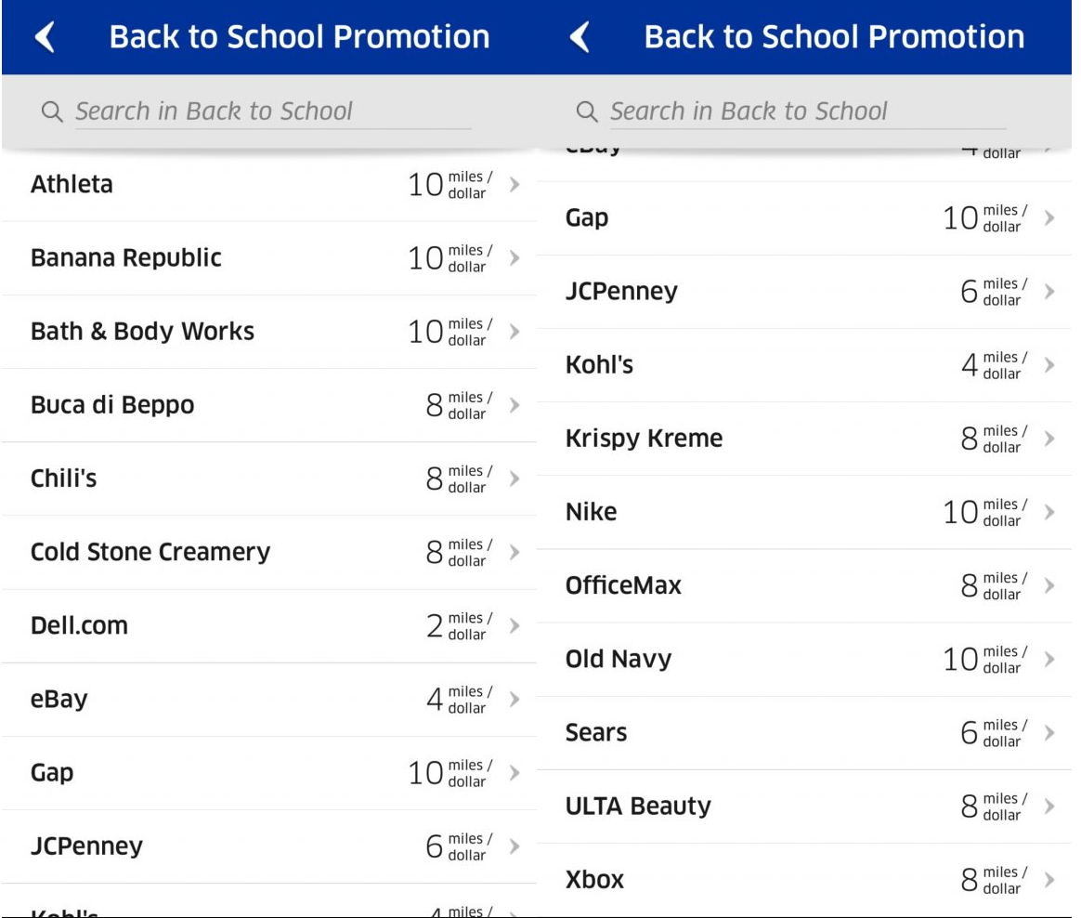
Task: Open the Bath & Body Works listing
Action: pos(142,331)
